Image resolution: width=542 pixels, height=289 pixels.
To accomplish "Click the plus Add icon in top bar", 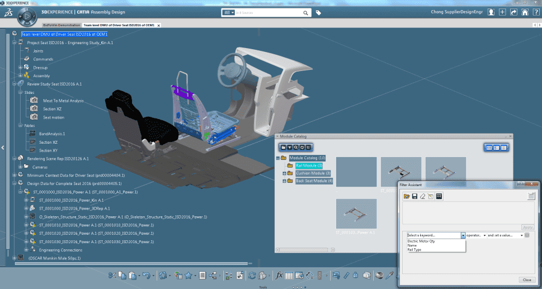I will [502, 12].
